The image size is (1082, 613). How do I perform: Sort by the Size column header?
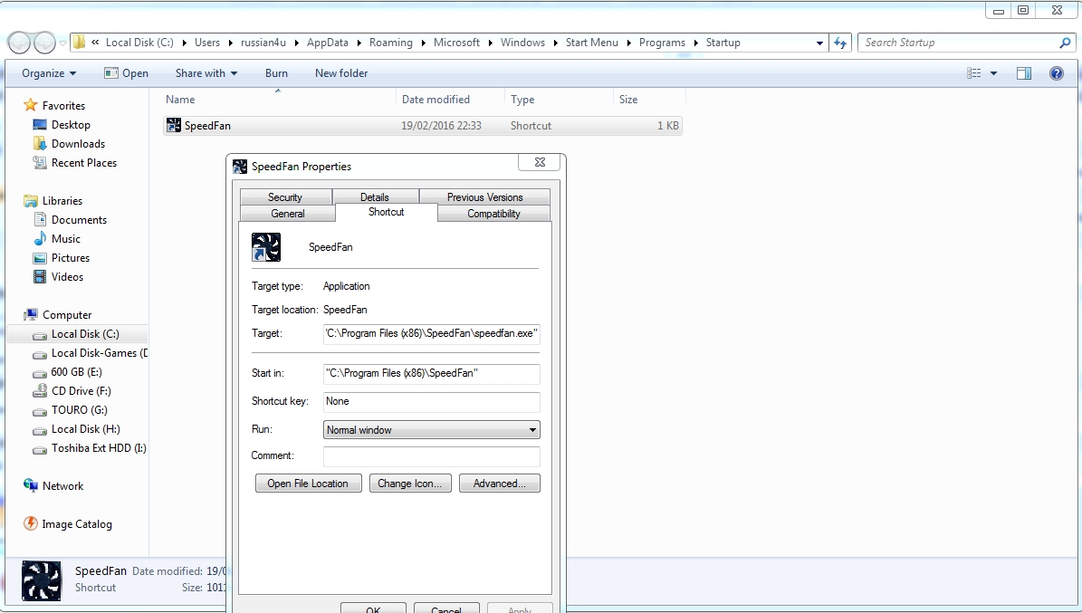[x=649, y=100]
